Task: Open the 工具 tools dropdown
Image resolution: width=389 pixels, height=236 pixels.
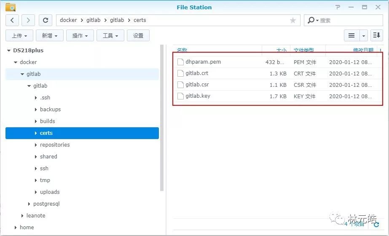Action: [x=110, y=35]
